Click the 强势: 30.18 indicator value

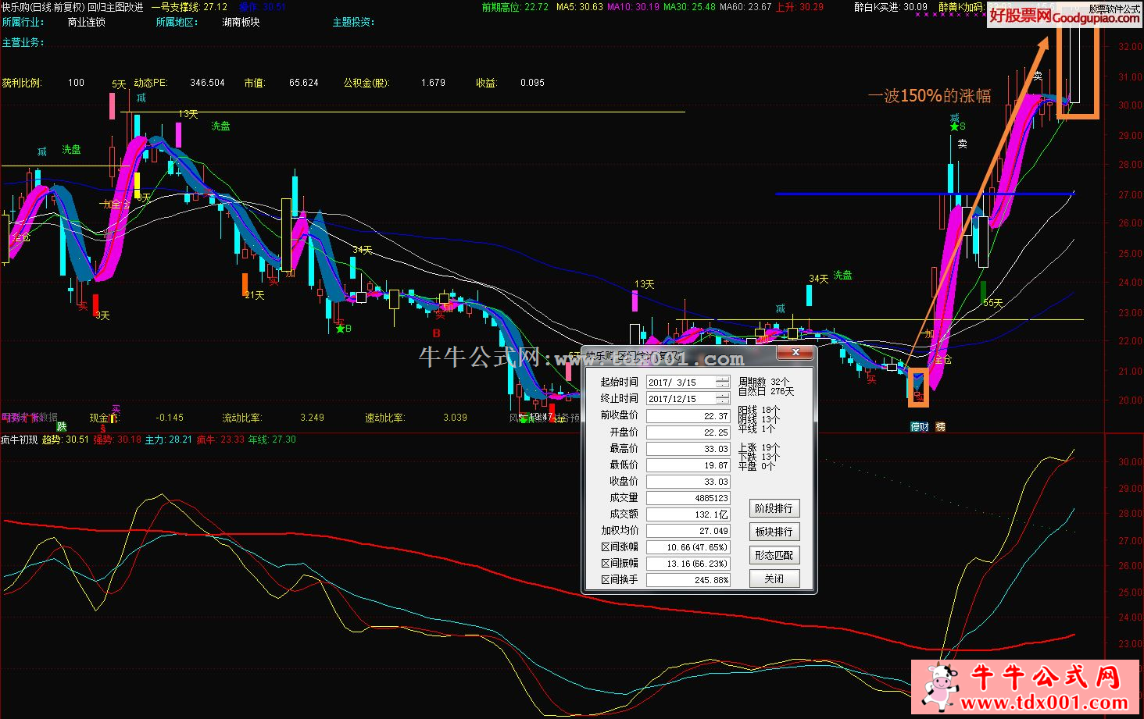pos(117,440)
